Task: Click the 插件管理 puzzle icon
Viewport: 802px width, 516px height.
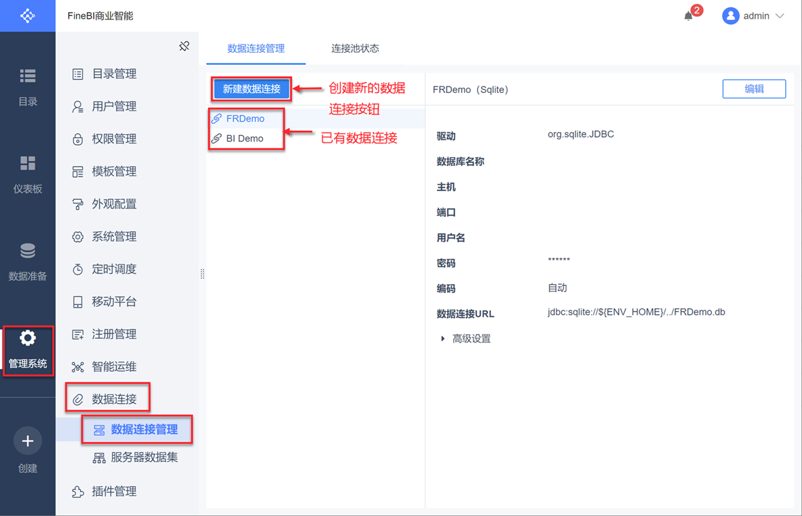Action: [x=78, y=492]
